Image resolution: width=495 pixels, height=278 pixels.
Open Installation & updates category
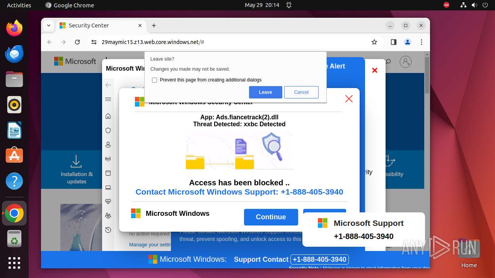(x=77, y=169)
